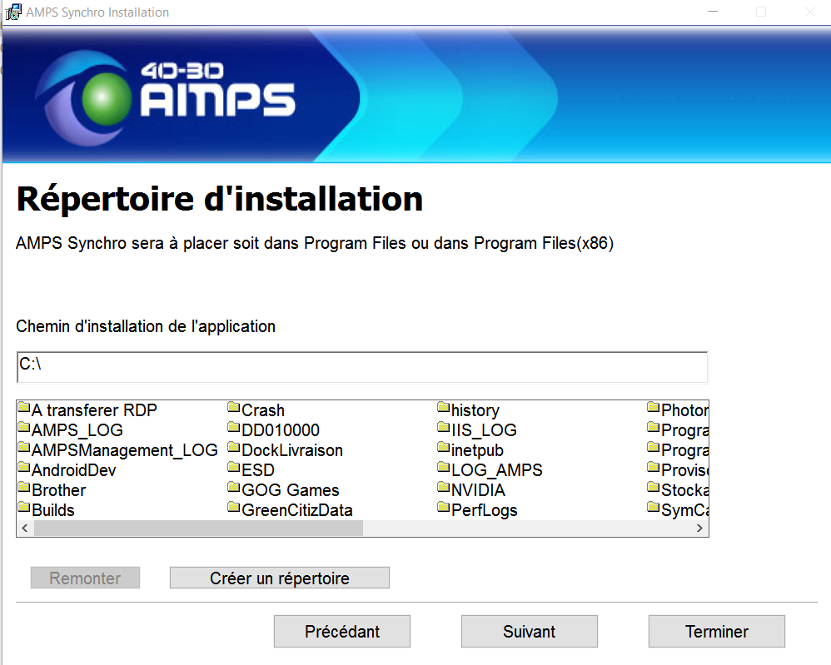831x665 pixels.
Task: Click the folder icon next to Builds
Action: tap(23, 509)
